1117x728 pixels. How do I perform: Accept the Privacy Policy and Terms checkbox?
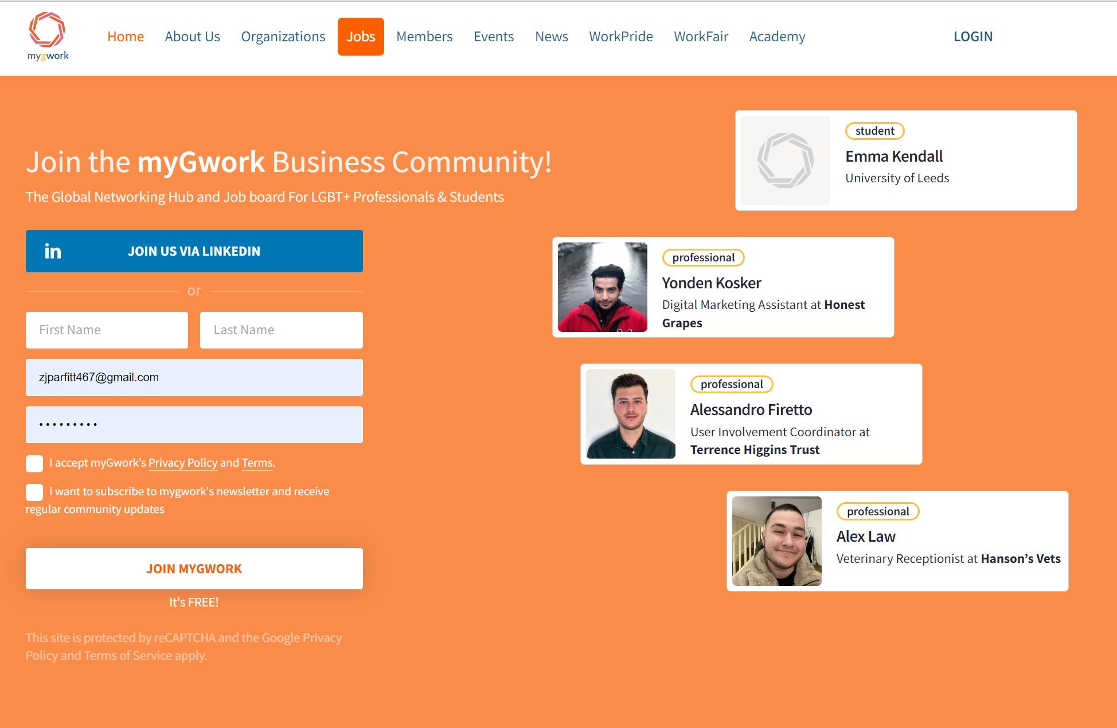pyautogui.click(x=34, y=464)
